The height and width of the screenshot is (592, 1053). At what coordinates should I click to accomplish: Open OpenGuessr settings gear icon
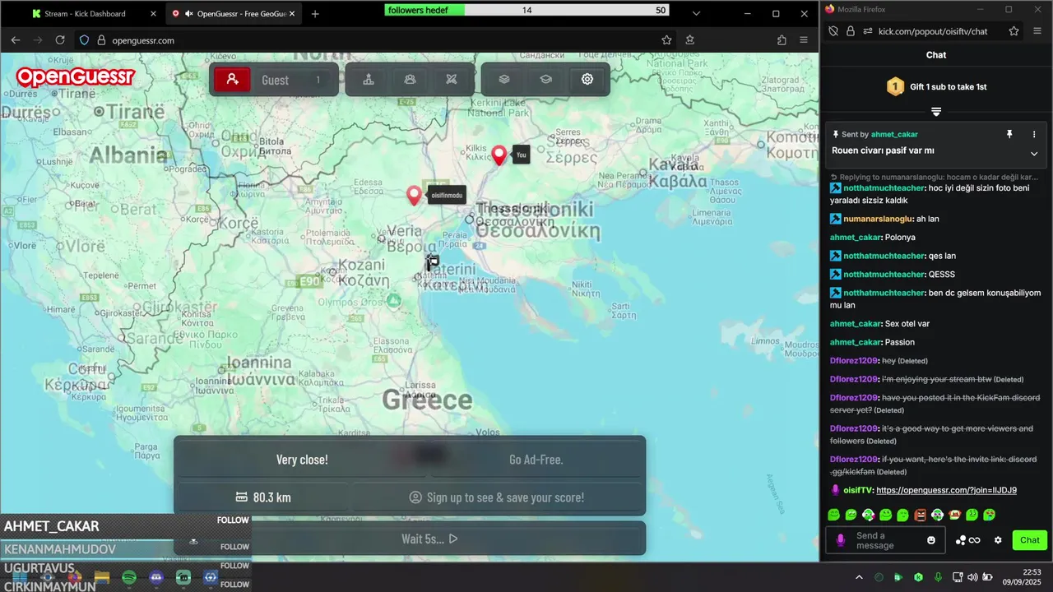(x=587, y=80)
